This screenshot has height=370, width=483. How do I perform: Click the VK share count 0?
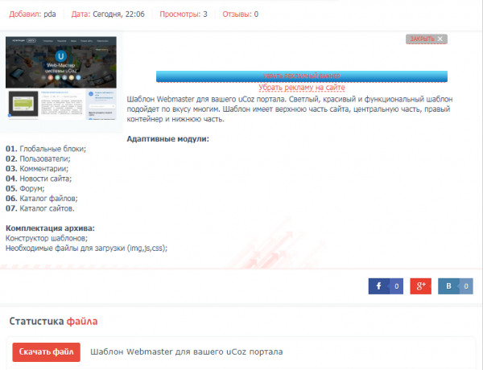(466, 286)
